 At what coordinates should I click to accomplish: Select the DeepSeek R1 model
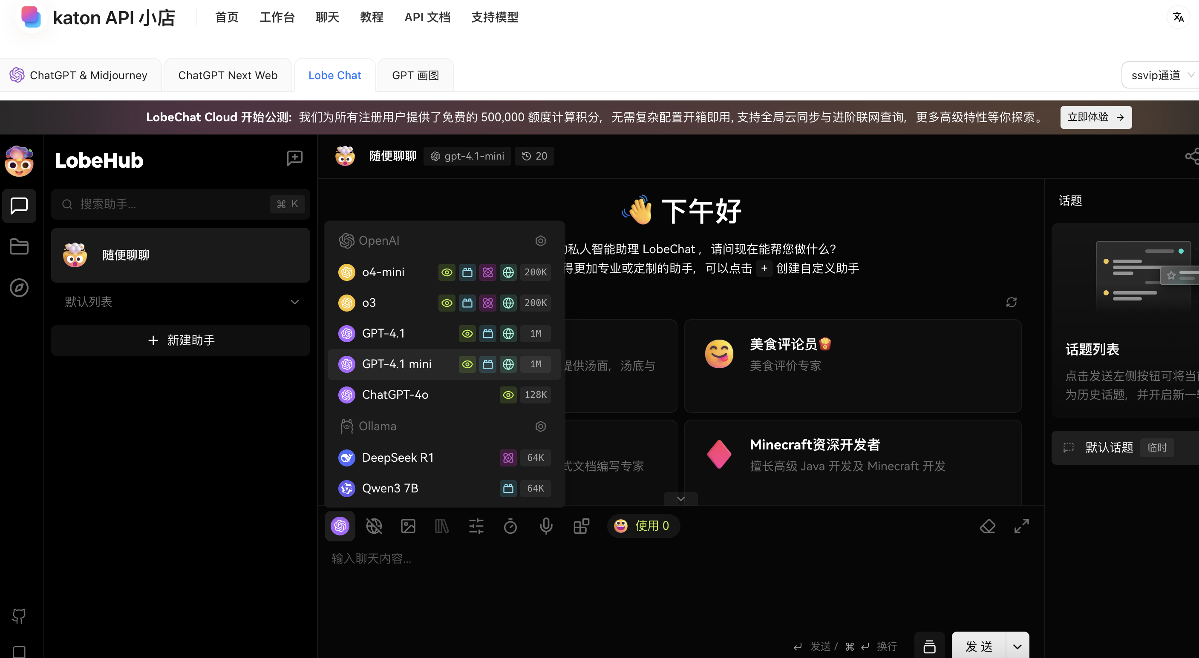[x=444, y=458]
